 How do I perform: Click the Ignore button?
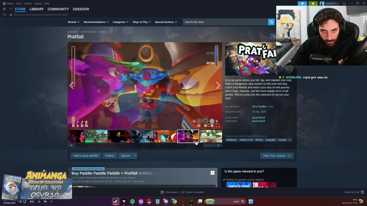(126, 156)
